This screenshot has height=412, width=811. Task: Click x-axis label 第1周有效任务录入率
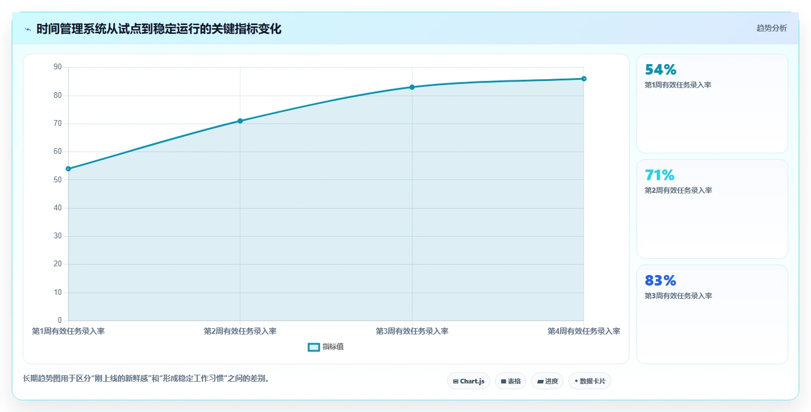point(68,331)
